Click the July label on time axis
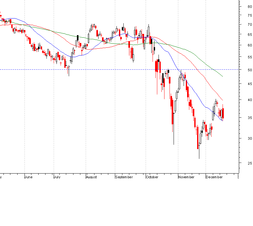This screenshot has height=226, width=253. tap(57, 177)
